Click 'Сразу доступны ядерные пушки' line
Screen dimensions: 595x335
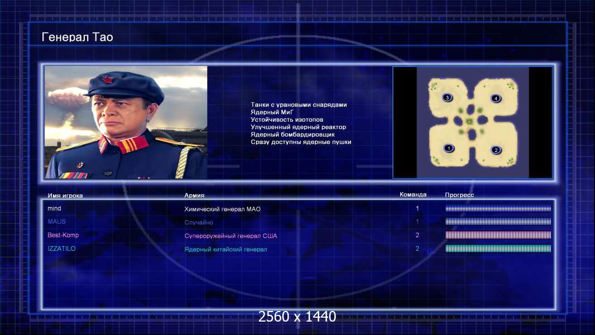[x=301, y=142]
